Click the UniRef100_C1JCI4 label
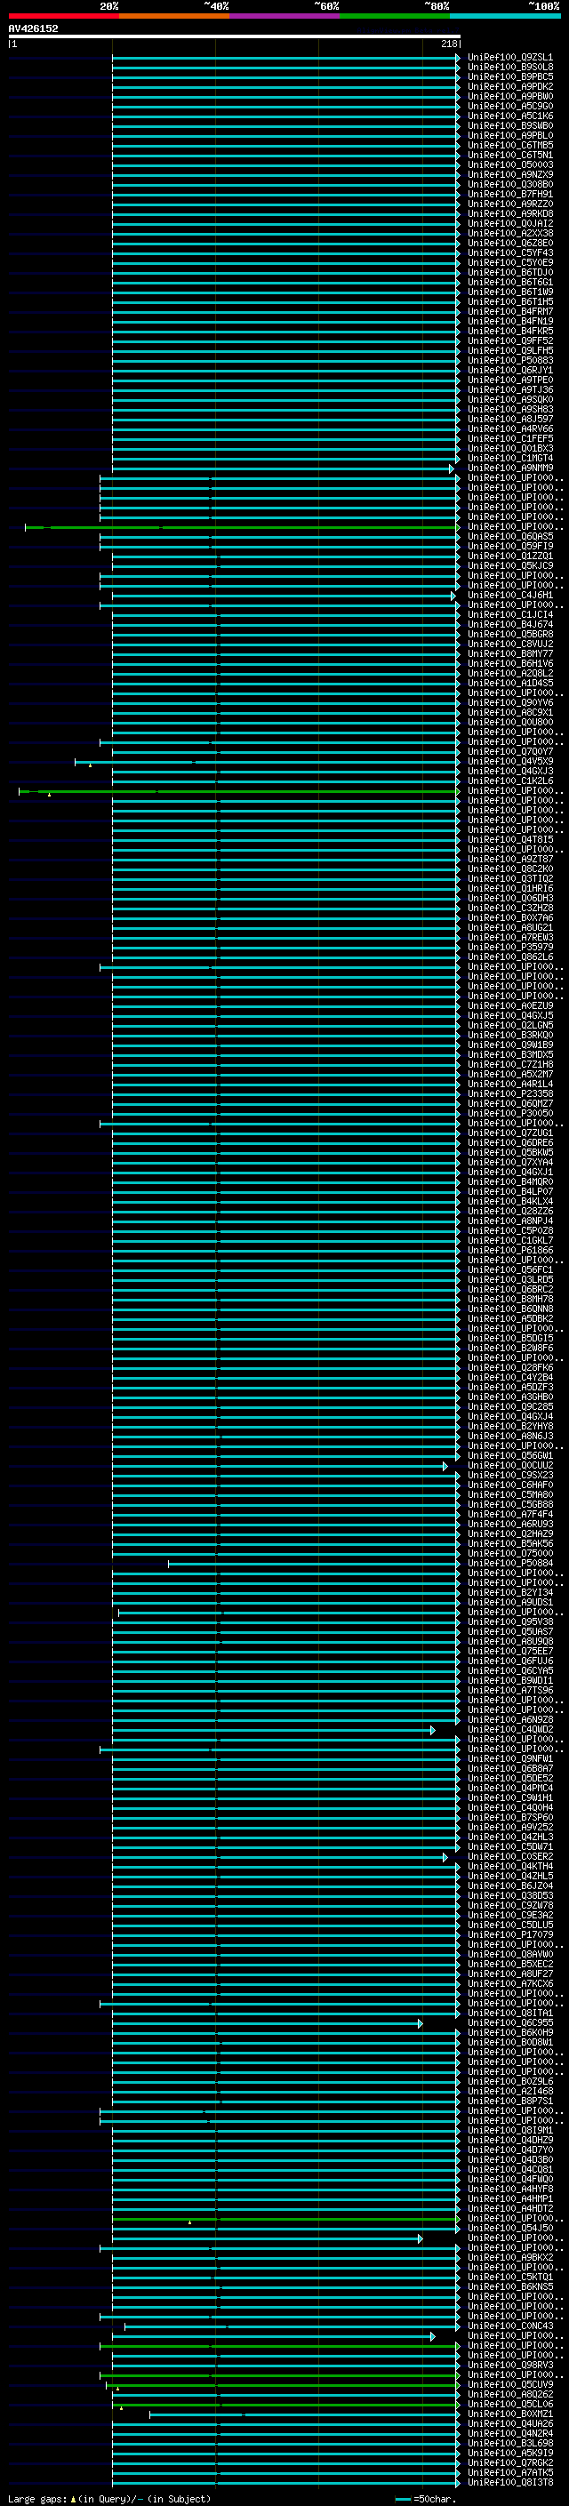569x2506 pixels. pos(509,615)
